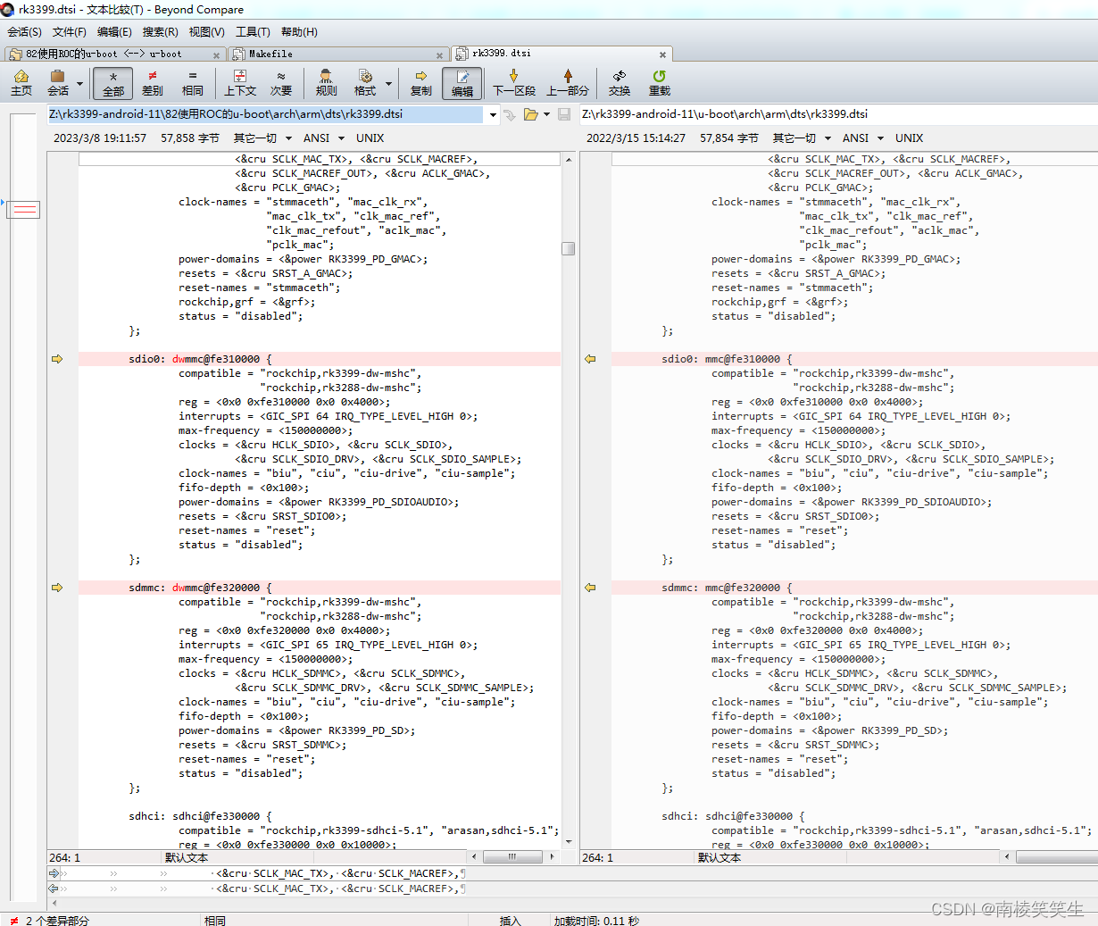Click left file timestamp 2023/3/8 19:11:57
Screen dimensions: 1098x926
[x=100, y=138]
